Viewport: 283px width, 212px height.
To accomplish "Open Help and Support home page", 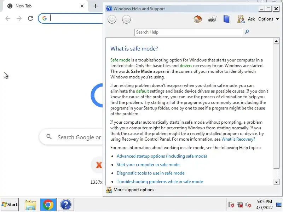I will 198,19.
